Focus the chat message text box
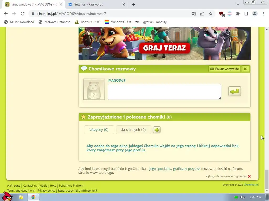Image resolution: width=269 pixels, height=201 pixels. pyautogui.click(x=164, y=92)
